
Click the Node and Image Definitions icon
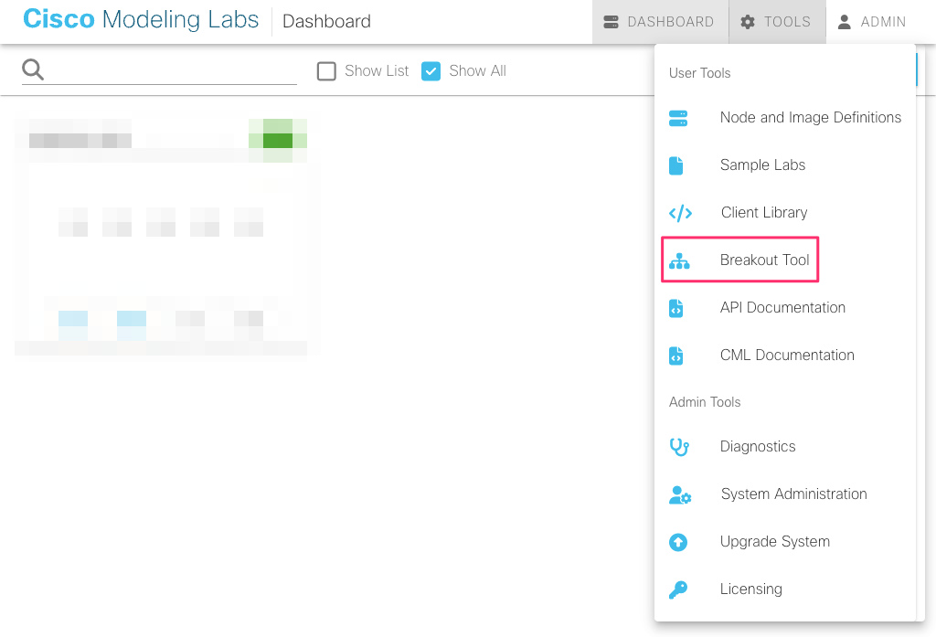(678, 118)
